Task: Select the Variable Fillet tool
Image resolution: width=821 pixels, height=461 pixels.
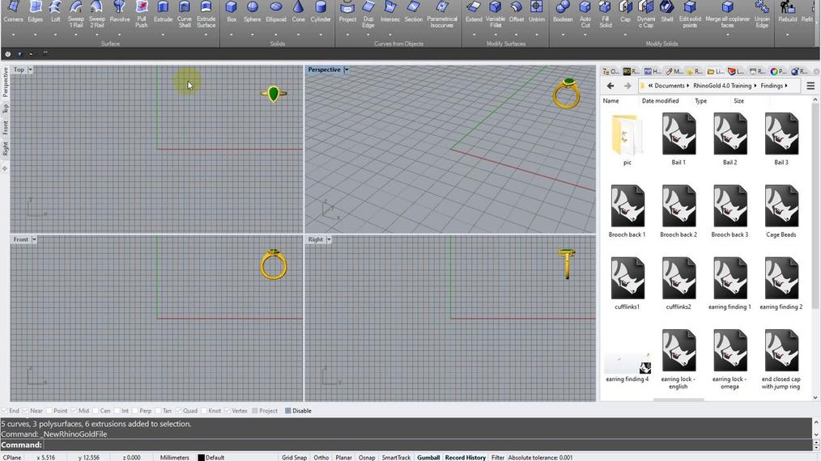Action: pyautogui.click(x=496, y=15)
